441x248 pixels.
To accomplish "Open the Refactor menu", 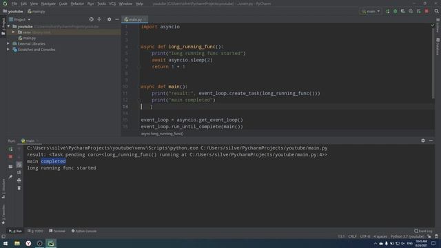I will pos(77,3).
